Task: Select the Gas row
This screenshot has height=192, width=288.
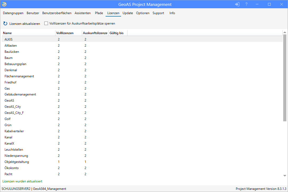Action: coord(142,88)
